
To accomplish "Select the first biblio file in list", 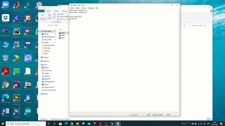I will pyautogui.click(x=63, y=33).
